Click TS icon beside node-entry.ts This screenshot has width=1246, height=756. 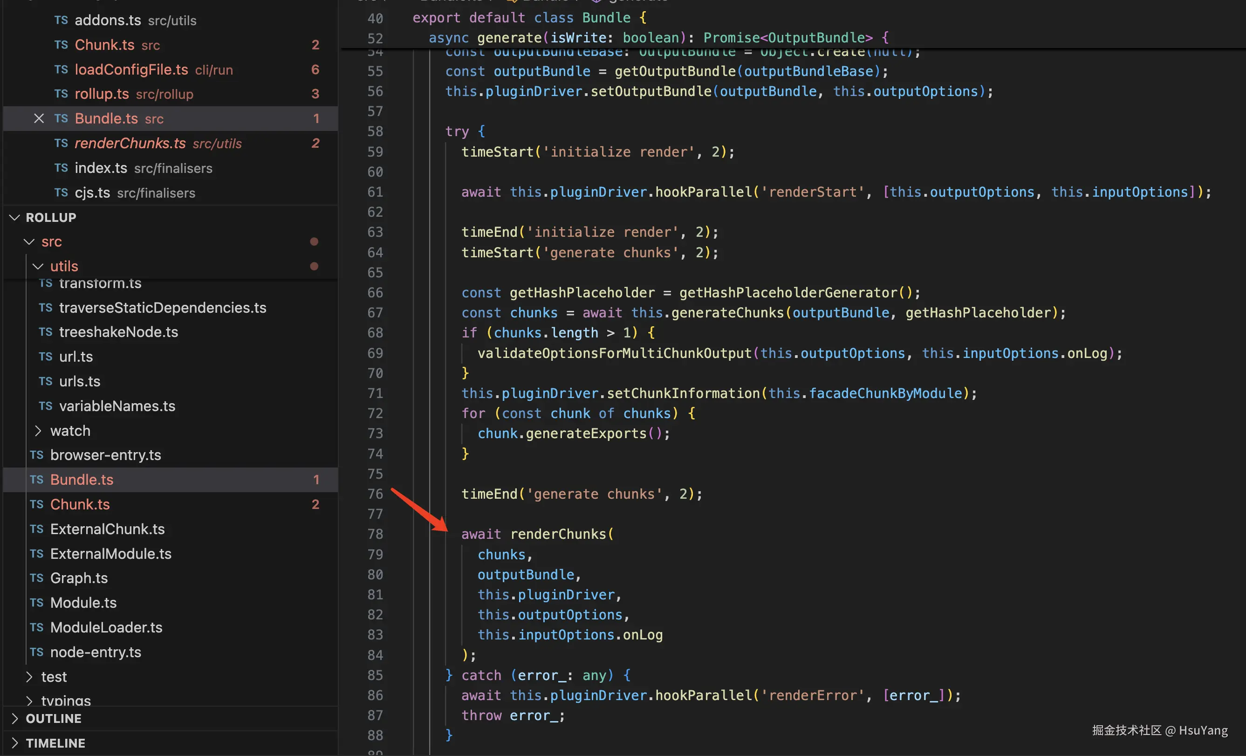tap(36, 652)
